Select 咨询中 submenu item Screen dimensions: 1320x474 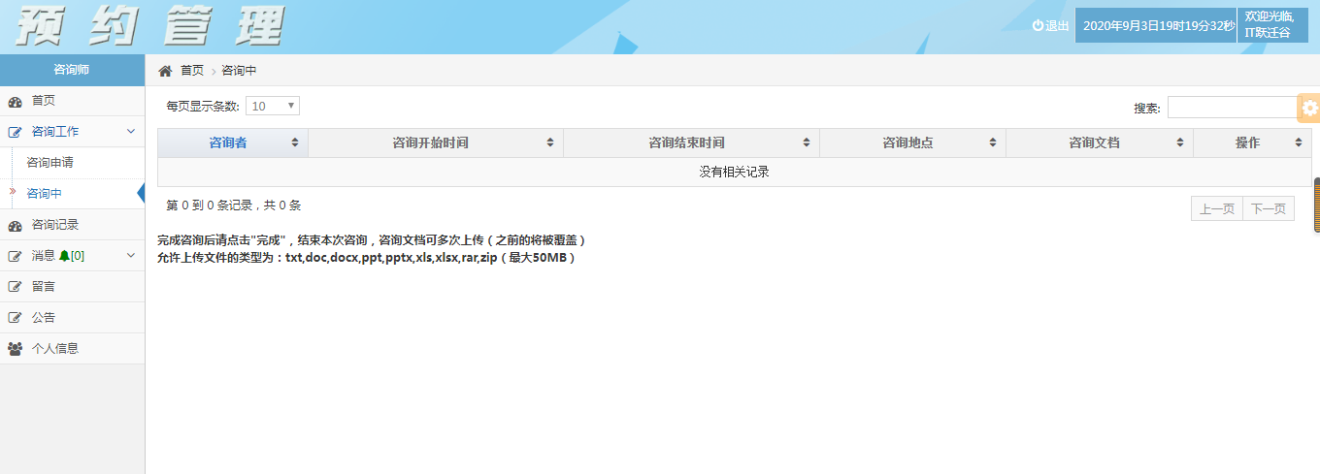[44, 194]
